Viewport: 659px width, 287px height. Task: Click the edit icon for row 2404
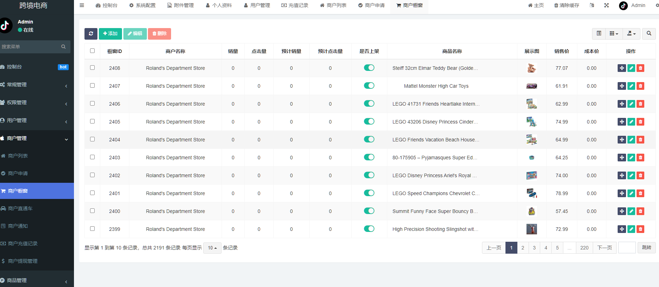[x=631, y=140]
